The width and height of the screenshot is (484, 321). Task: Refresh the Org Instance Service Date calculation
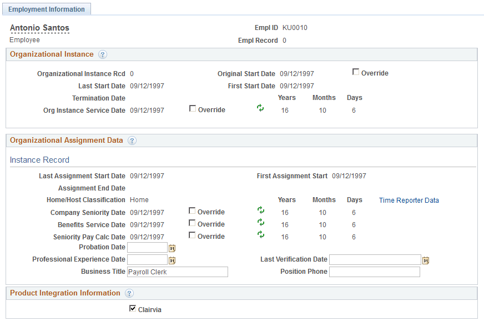260,108
